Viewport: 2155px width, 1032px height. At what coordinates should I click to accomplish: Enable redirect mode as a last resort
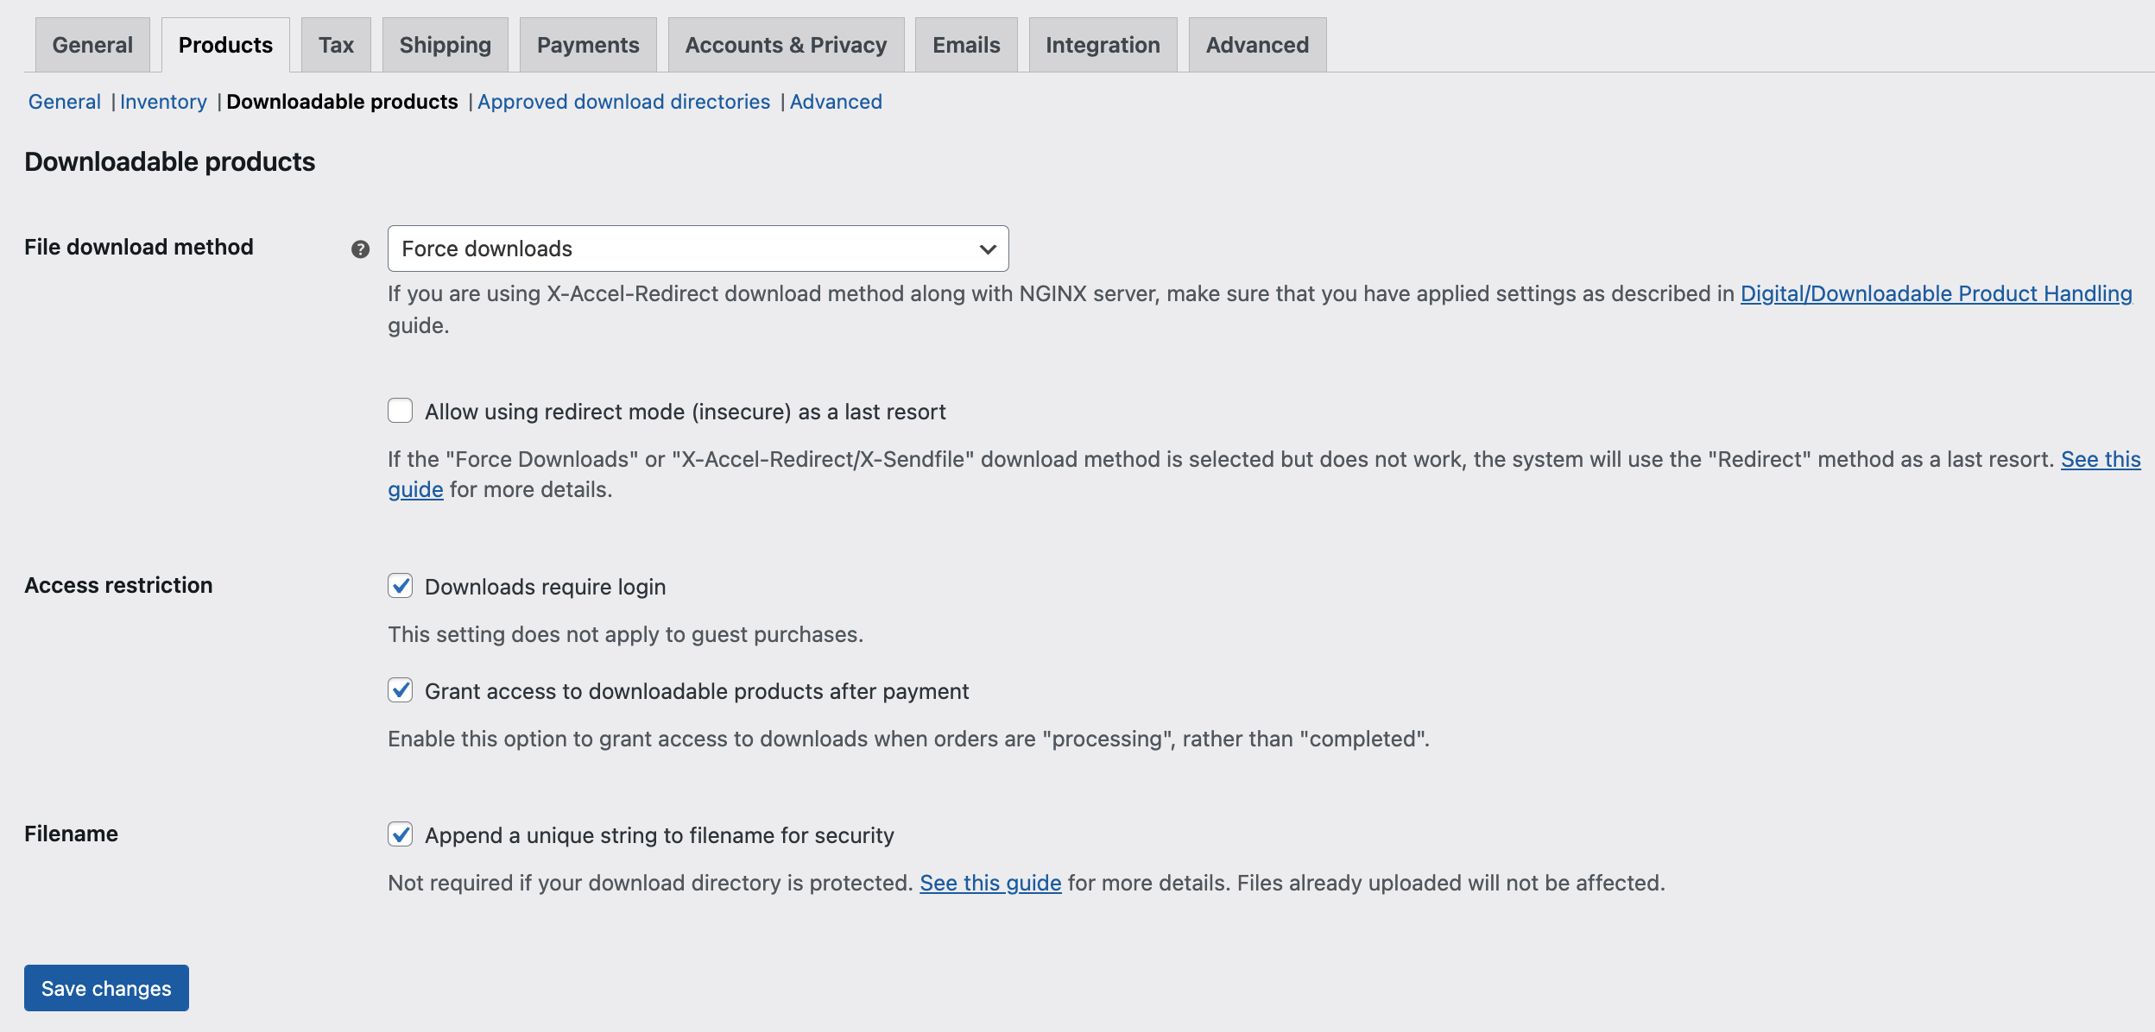pyautogui.click(x=400, y=412)
